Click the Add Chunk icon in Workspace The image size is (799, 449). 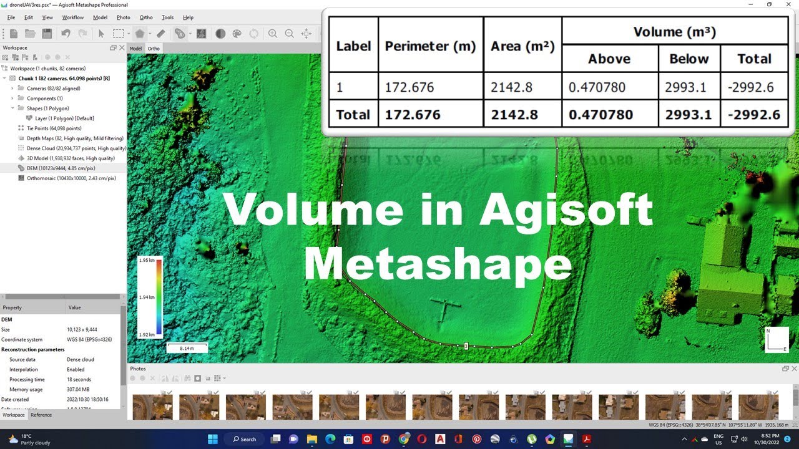[6, 57]
